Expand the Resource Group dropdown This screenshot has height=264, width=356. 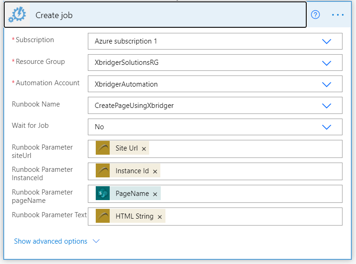[x=326, y=63]
